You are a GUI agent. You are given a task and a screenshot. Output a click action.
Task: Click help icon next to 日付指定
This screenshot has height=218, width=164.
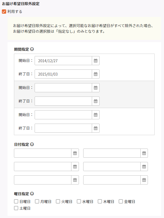(32, 144)
